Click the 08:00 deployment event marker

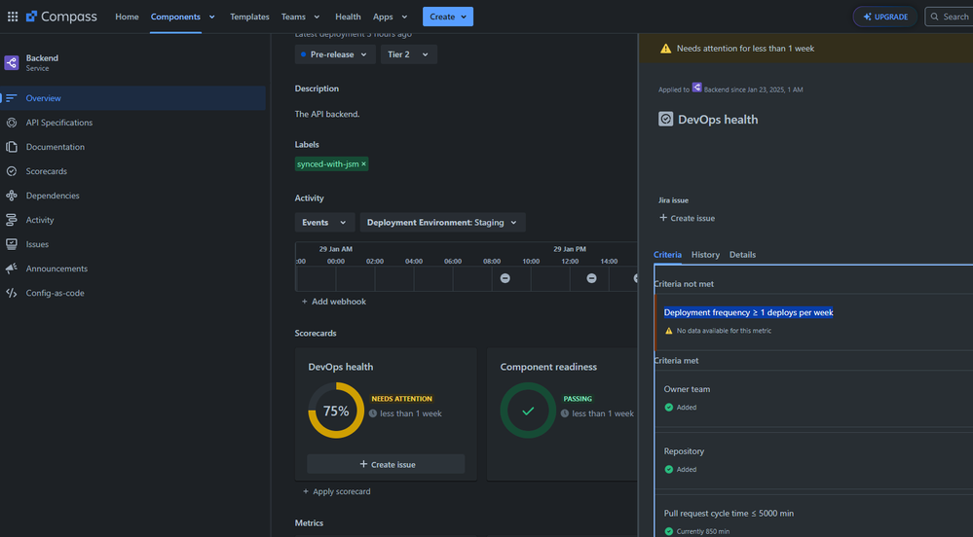click(x=505, y=278)
